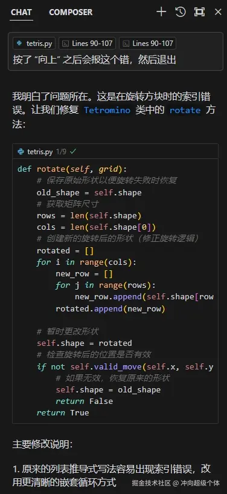Image resolution: width=227 pixels, height=494 pixels.
Task: Click the second Lines 90-107 chip
Action: tap(148, 44)
